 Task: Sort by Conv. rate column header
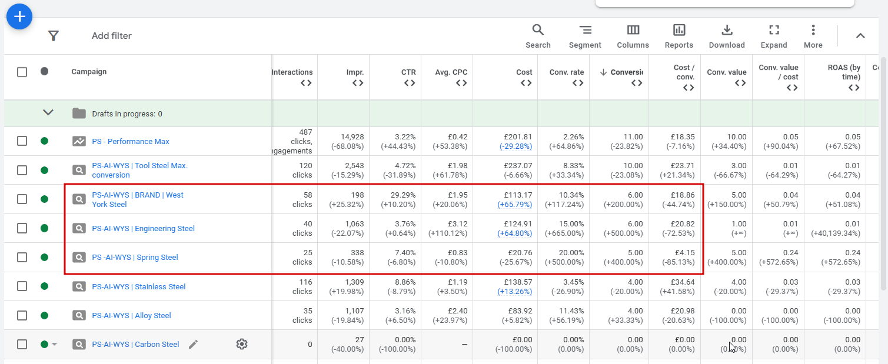click(x=567, y=72)
